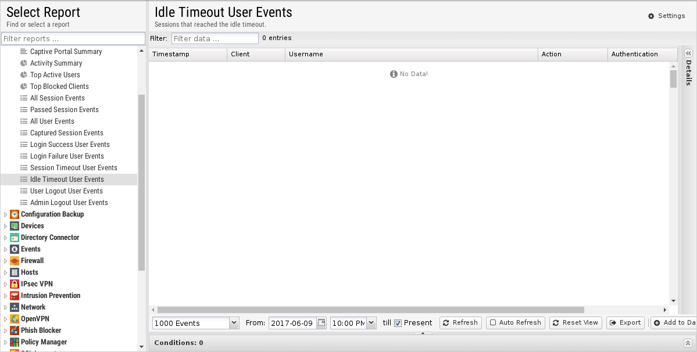Click the Events category icon

click(x=14, y=249)
